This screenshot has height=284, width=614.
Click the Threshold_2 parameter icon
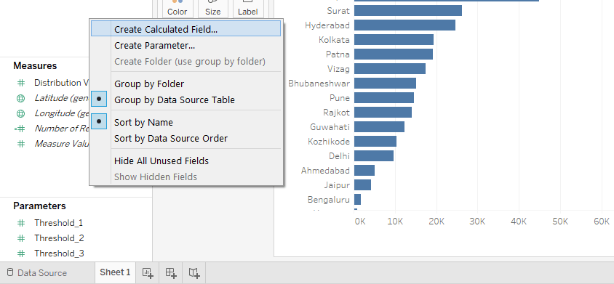tap(21, 238)
